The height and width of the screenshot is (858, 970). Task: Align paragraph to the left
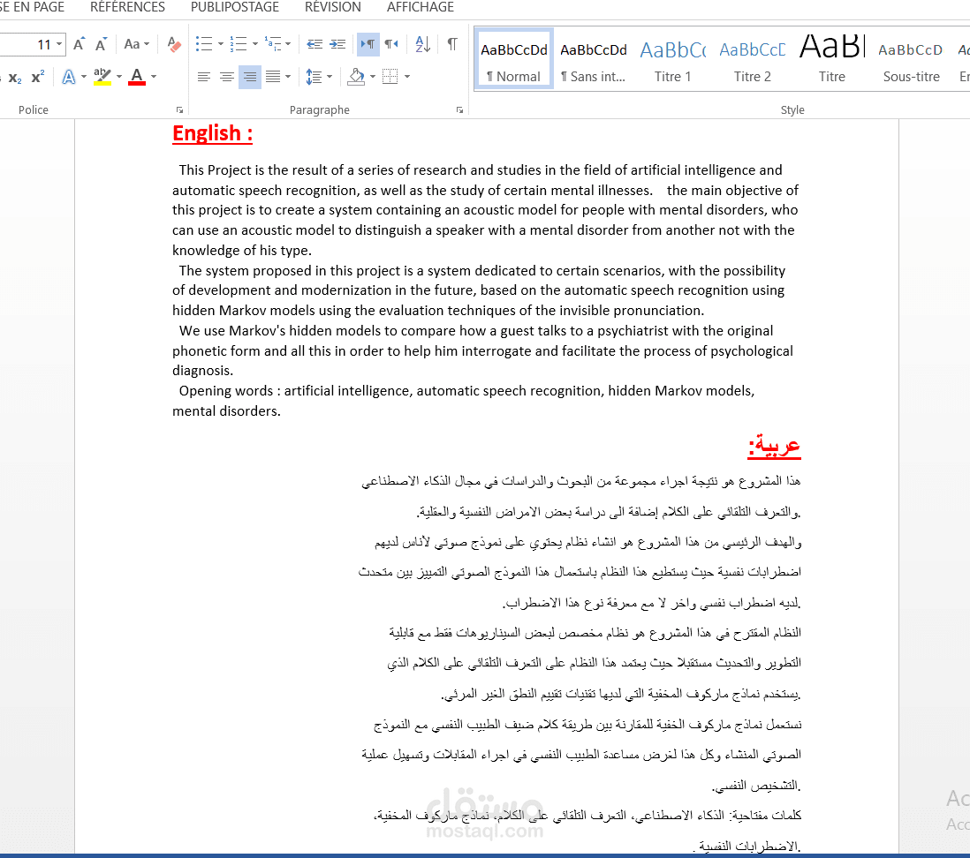tap(203, 77)
